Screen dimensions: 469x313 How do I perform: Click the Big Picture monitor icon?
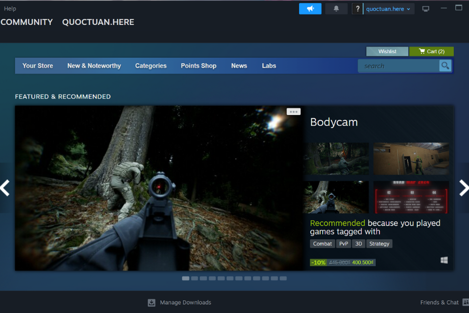tap(426, 9)
